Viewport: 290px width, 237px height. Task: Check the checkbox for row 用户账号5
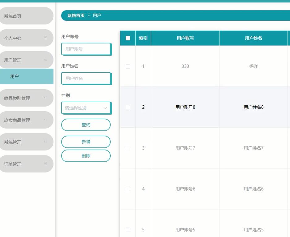pyautogui.click(x=128, y=230)
